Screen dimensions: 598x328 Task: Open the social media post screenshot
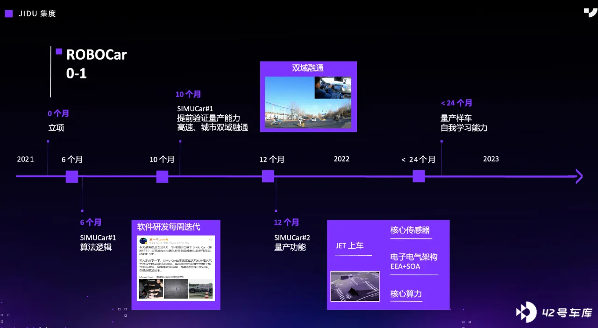(x=176, y=268)
